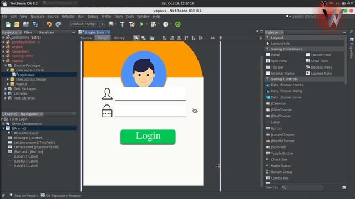Click the username text field in the form
The image size is (355, 199).
[150, 93]
